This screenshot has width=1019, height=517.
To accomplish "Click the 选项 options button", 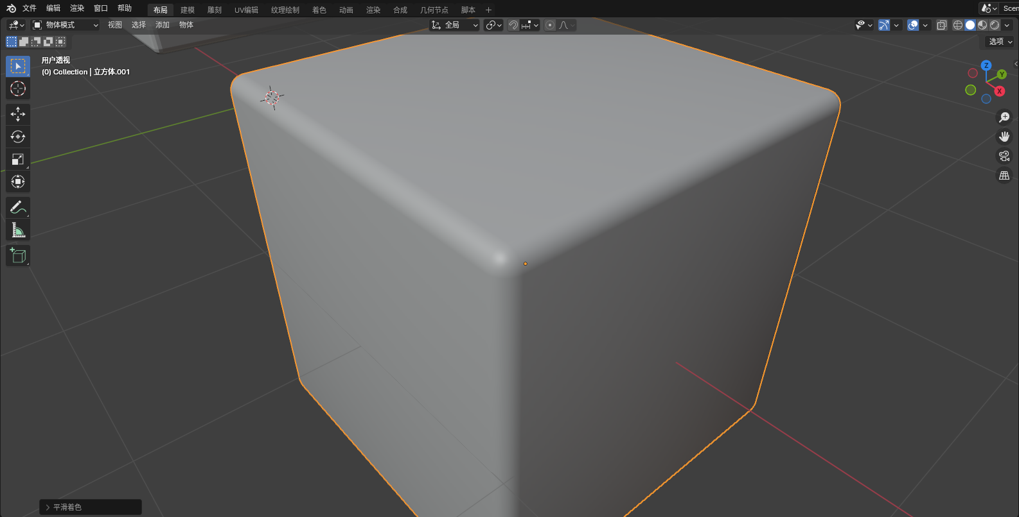I will (x=1000, y=42).
